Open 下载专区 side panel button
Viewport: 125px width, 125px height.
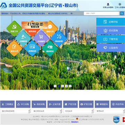tap(110, 39)
